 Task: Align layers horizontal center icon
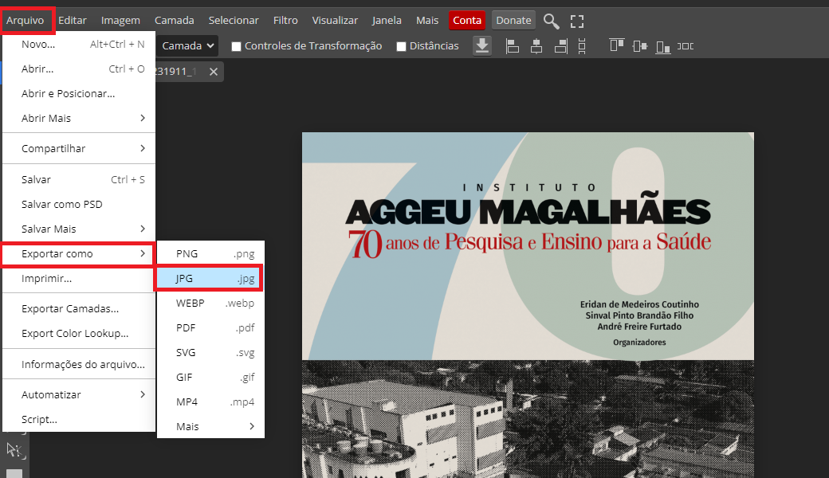point(536,46)
